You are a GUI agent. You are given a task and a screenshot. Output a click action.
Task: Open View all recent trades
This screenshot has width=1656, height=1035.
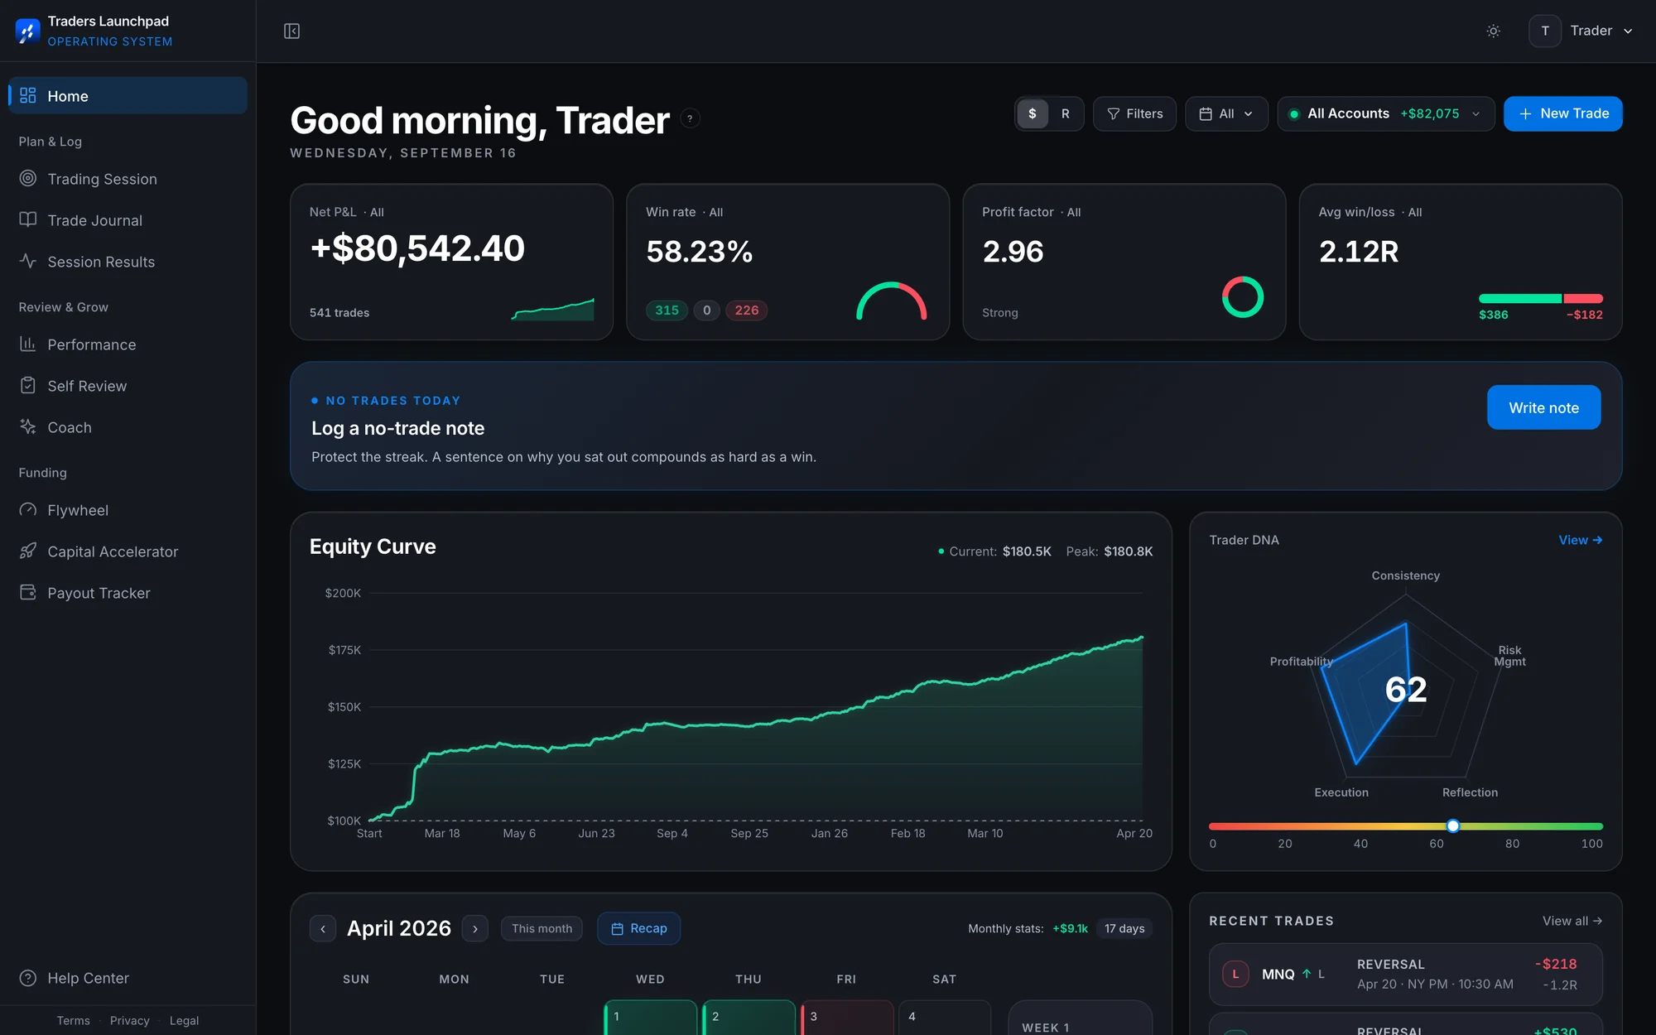(1572, 921)
